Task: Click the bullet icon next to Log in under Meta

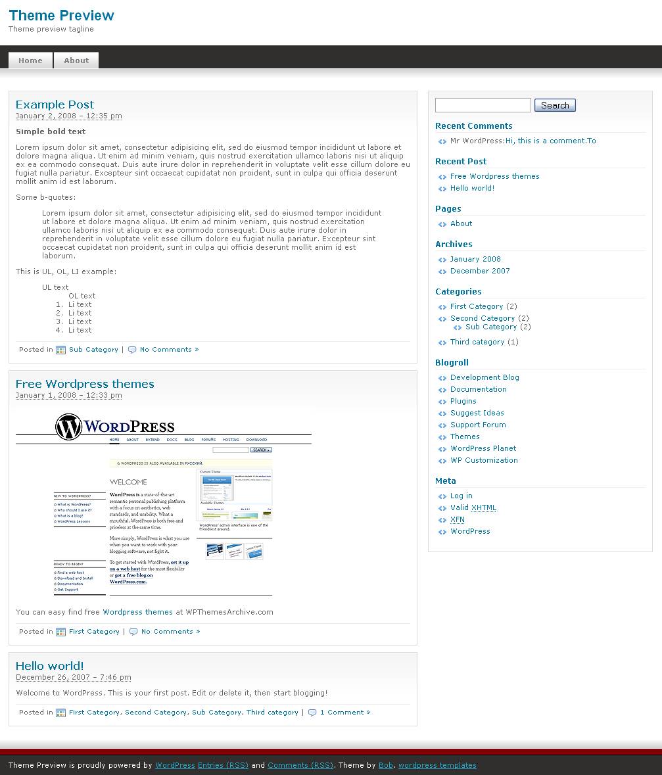Action: point(441,496)
